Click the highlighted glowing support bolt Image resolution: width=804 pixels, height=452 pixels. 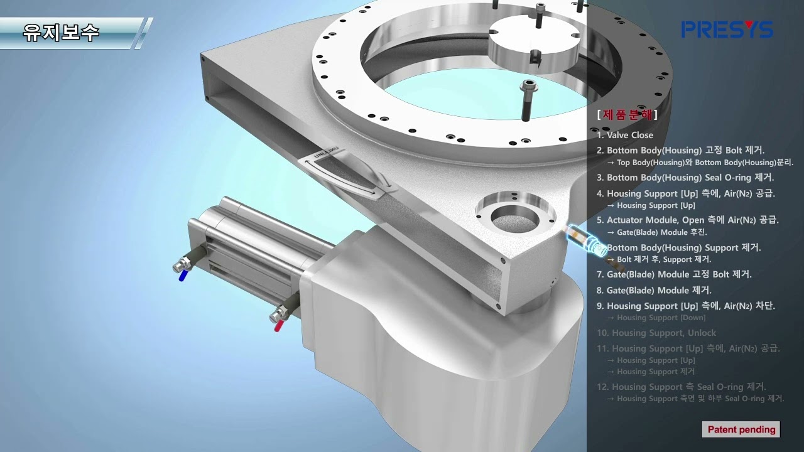click(587, 242)
